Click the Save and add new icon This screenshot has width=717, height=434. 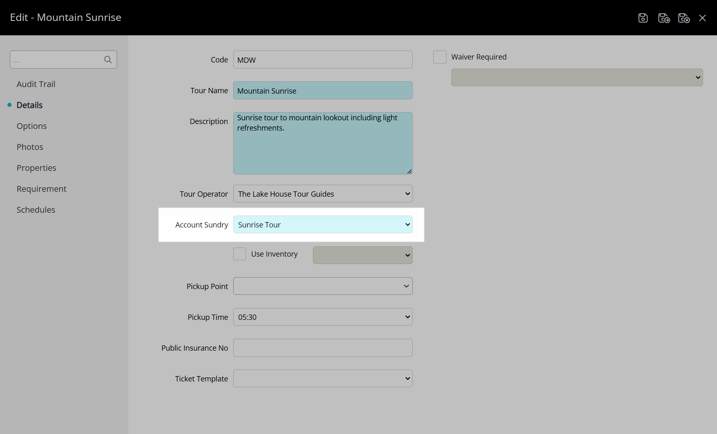click(x=664, y=18)
